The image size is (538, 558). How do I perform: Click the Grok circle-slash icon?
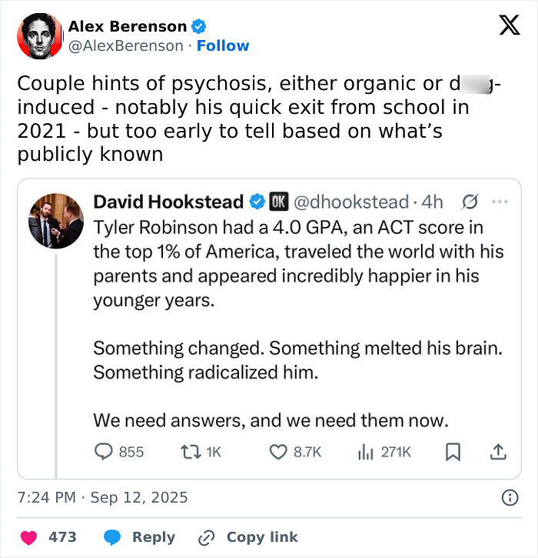coord(468,202)
